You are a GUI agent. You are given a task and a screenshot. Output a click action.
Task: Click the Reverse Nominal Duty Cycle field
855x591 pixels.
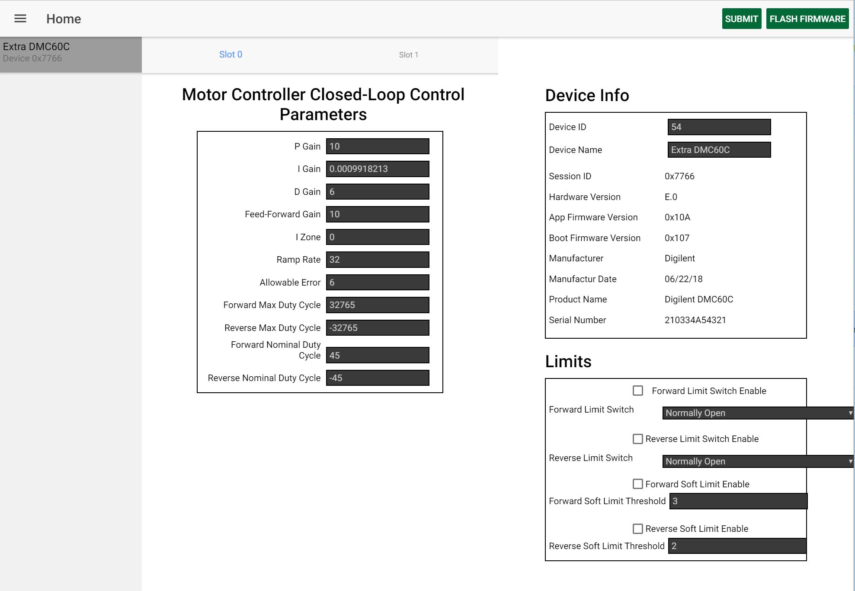point(378,378)
